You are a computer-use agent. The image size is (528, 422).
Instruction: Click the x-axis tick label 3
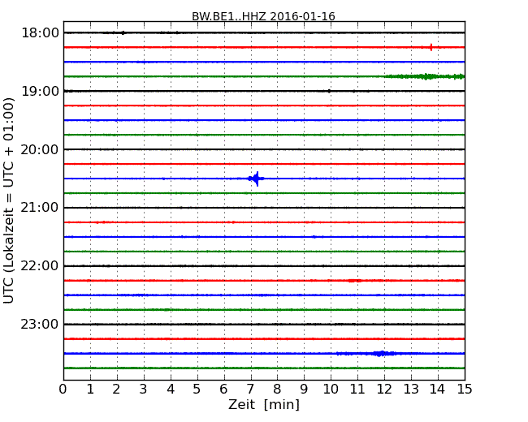click(144, 389)
